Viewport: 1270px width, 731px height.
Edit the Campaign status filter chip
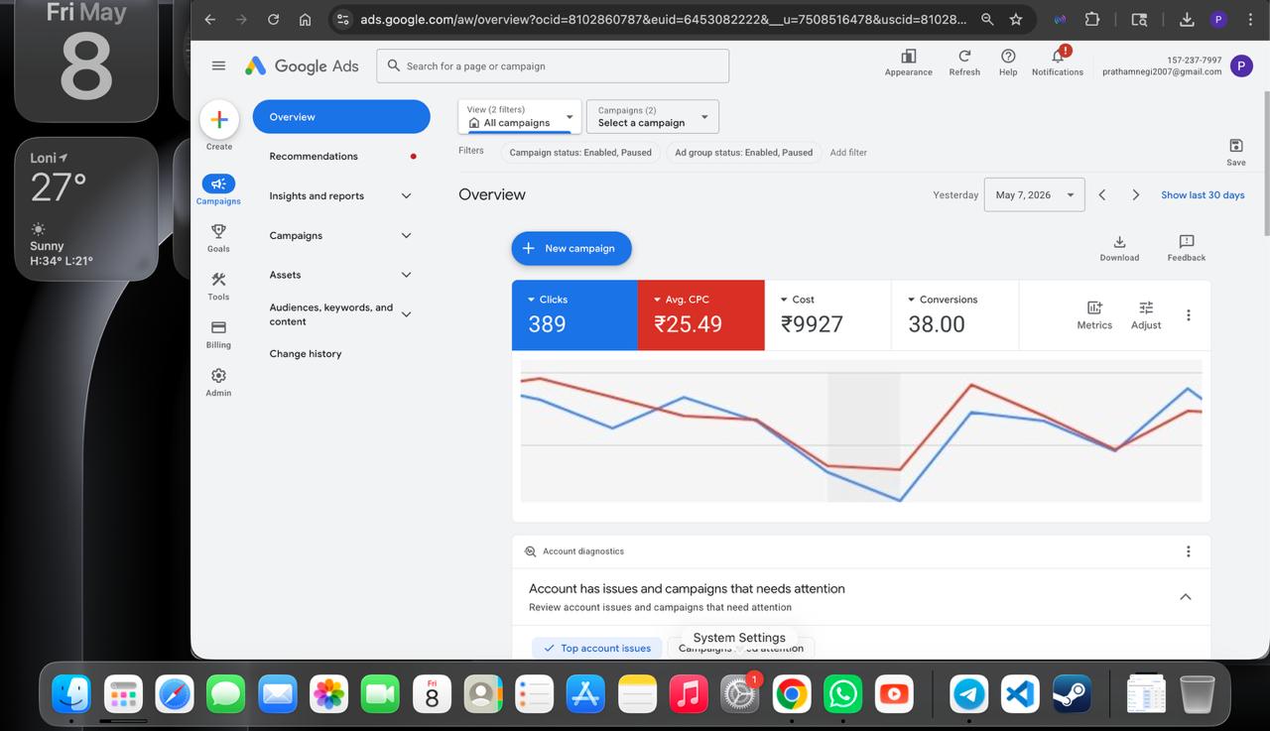[x=580, y=153]
